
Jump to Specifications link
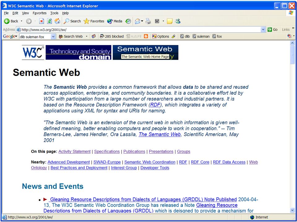coord(107,151)
